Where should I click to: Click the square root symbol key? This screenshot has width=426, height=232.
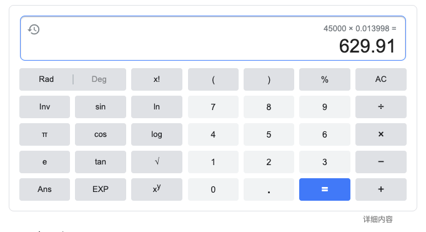click(157, 162)
